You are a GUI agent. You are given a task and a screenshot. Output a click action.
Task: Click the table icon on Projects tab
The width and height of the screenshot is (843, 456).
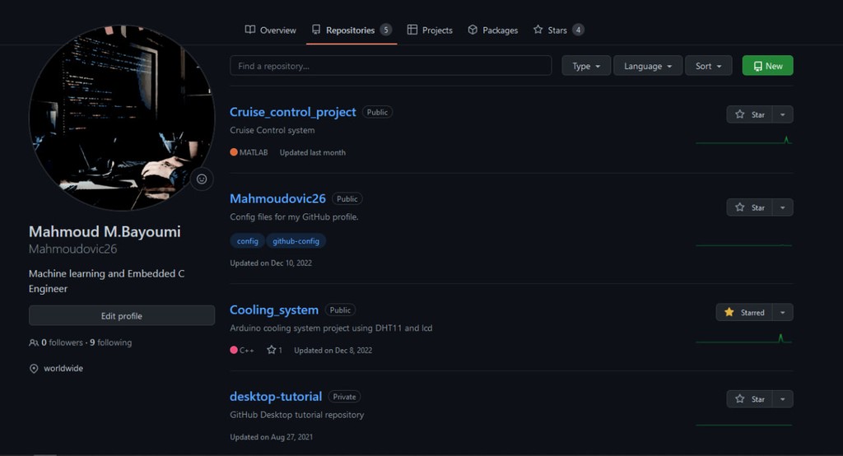point(412,30)
